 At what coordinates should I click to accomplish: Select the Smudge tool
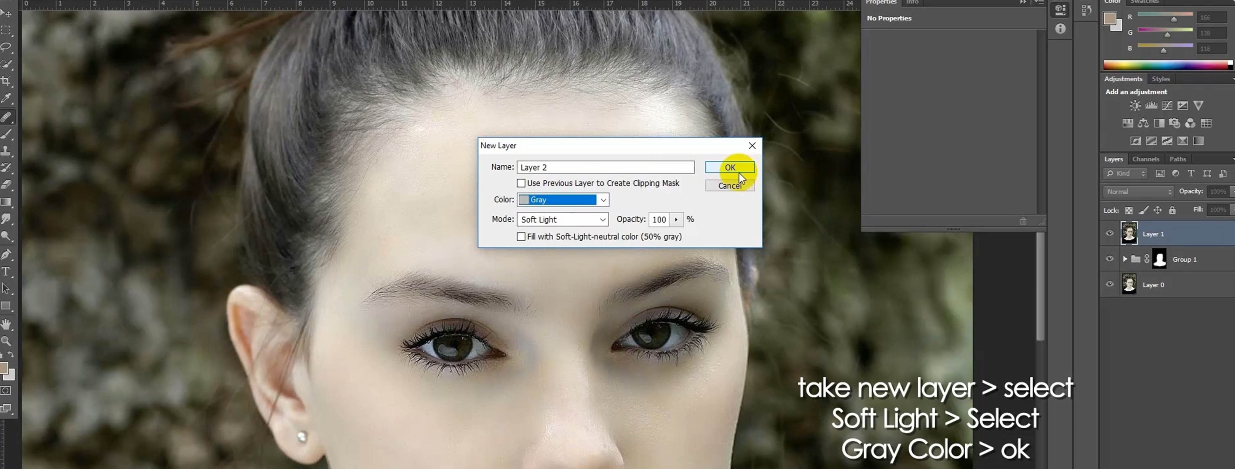coord(6,219)
